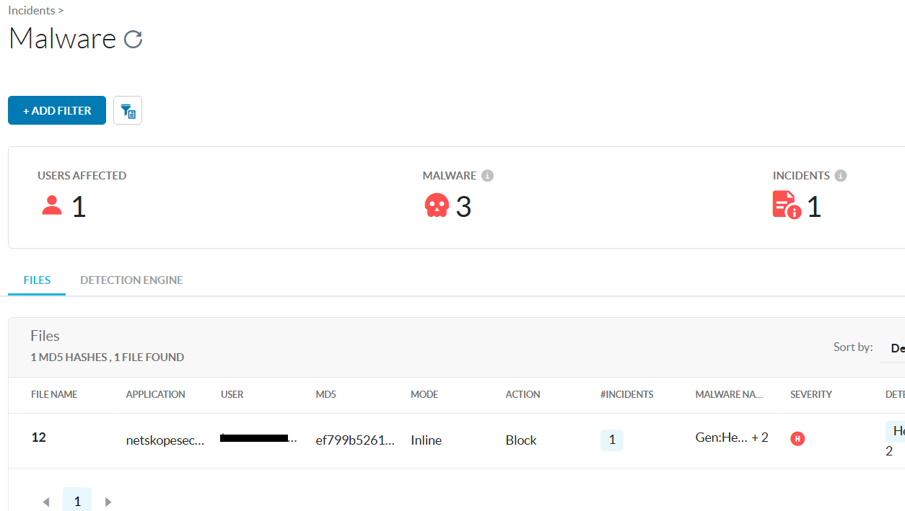Click the refresh icon beside Malware title
905x511 pixels.
pos(133,39)
